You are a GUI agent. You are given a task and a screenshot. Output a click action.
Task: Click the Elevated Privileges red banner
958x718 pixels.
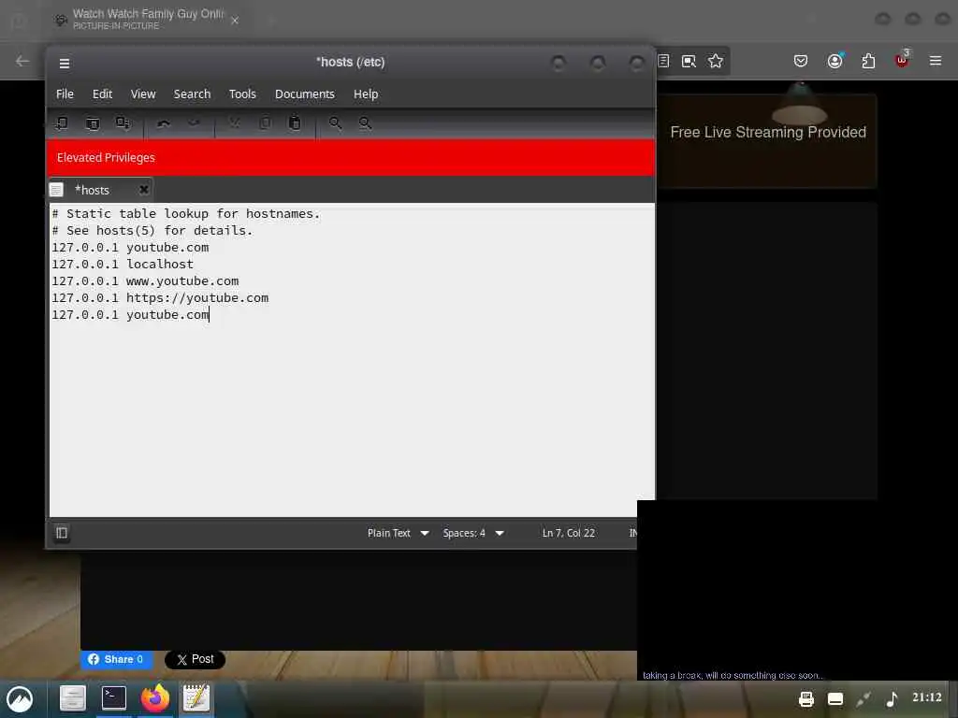351,157
